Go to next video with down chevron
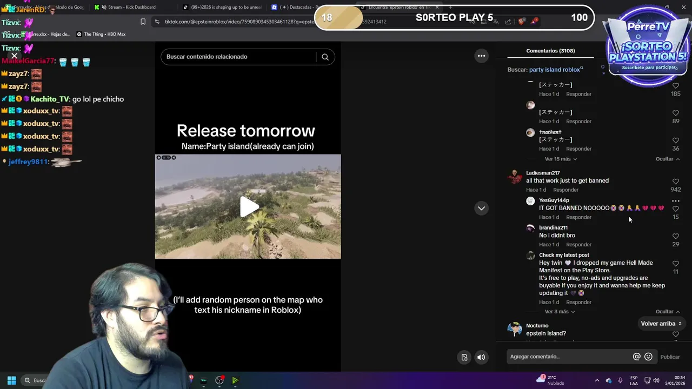692x389 pixels. 481,208
